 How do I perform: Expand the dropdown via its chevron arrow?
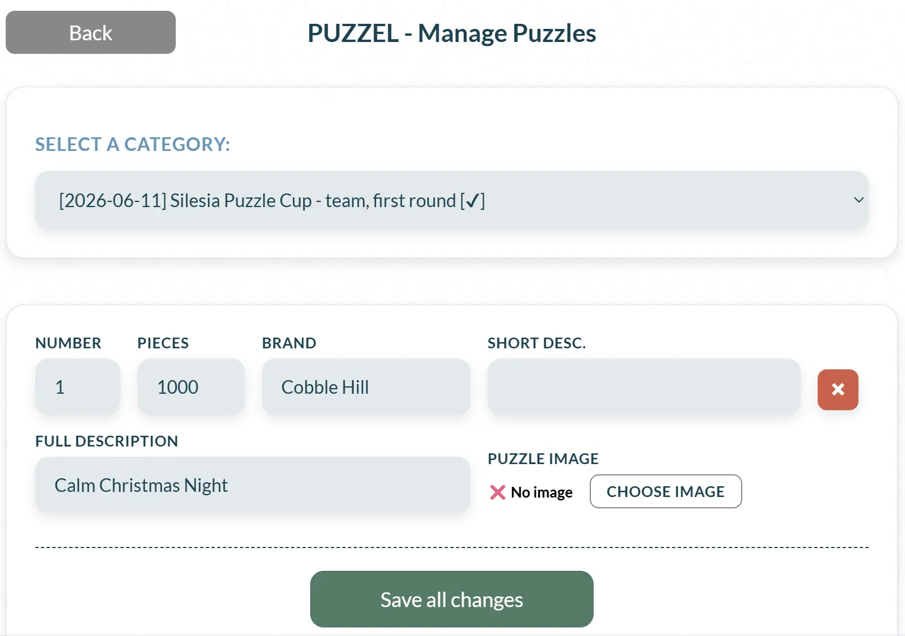click(858, 200)
